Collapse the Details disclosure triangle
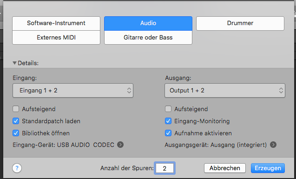This screenshot has width=296, height=179. tap(14, 63)
